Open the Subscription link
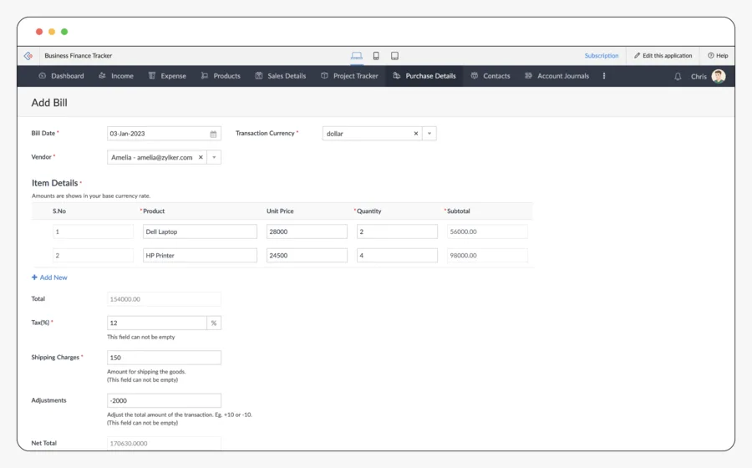 (602, 56)
